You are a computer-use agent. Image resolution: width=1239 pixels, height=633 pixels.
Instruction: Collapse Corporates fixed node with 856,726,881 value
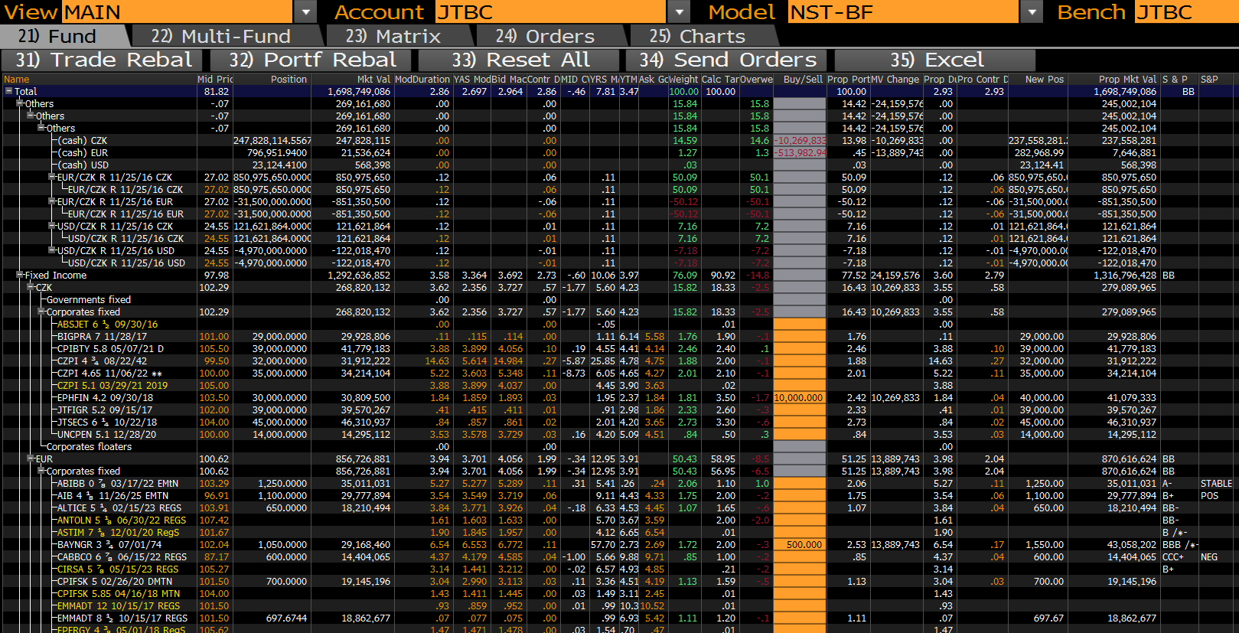[x=41, y=471]
